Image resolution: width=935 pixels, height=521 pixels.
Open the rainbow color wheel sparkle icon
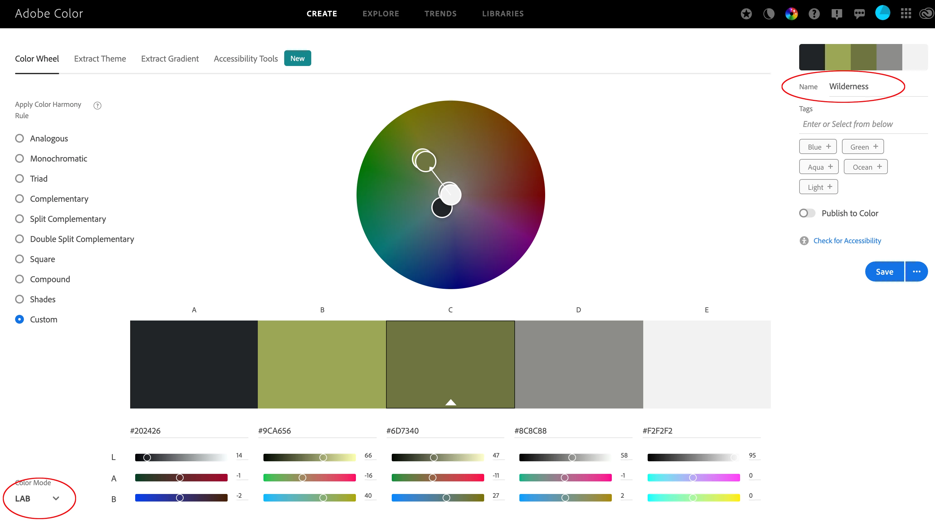(791, 14)
